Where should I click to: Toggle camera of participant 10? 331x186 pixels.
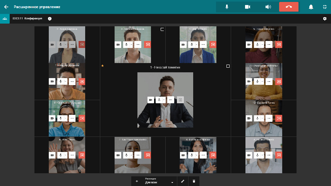[52, 82]
